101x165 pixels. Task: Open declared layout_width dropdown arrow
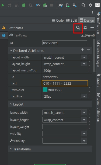(x=84, y=57)
